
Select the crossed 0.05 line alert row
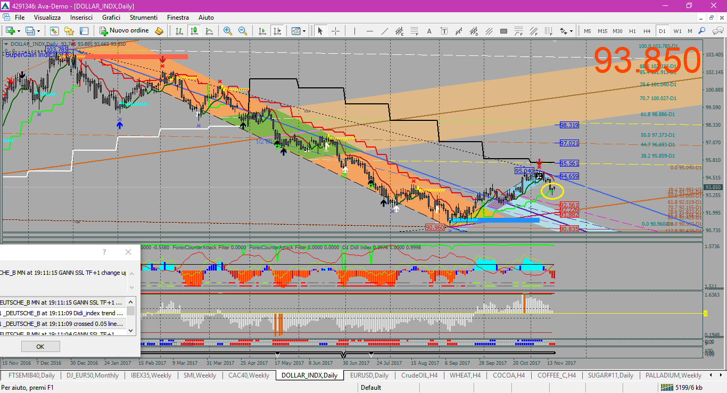(x=63, y=323)
